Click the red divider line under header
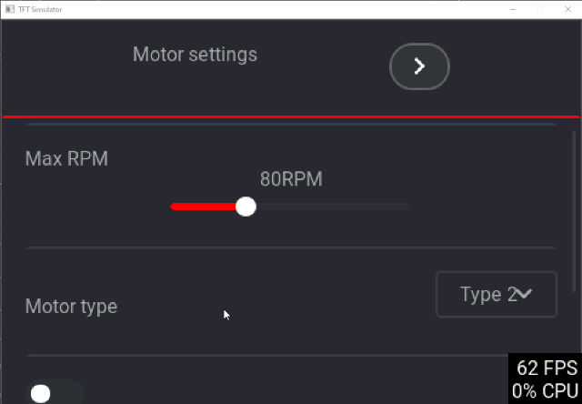 (291, 117)
